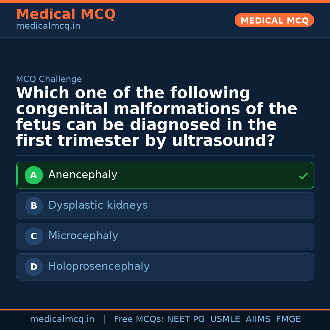Click the question text about congenital malformations
Viewport: 330px width, 330px height.
[x=156, y=117]
